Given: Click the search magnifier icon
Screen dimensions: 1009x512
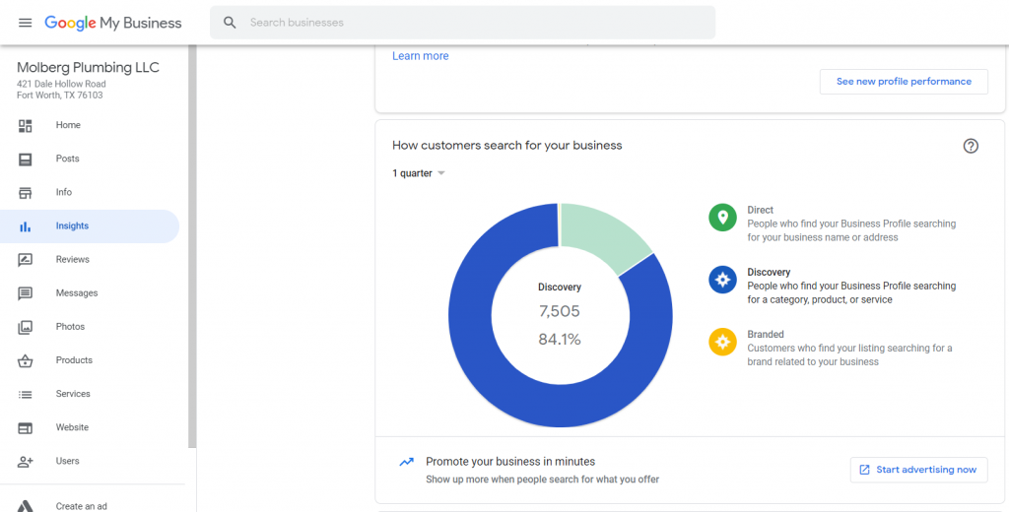Looking at the screenshot, I should point(230,23).
